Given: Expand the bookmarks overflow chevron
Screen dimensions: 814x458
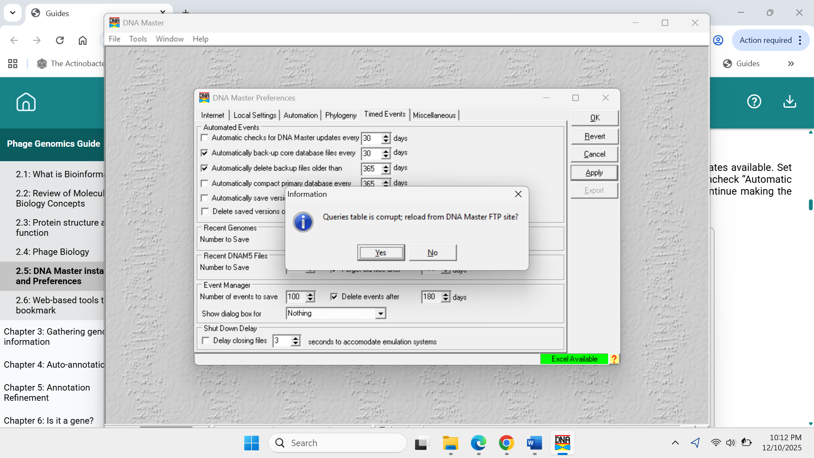Looking at the screenshot, I should 791,64.
